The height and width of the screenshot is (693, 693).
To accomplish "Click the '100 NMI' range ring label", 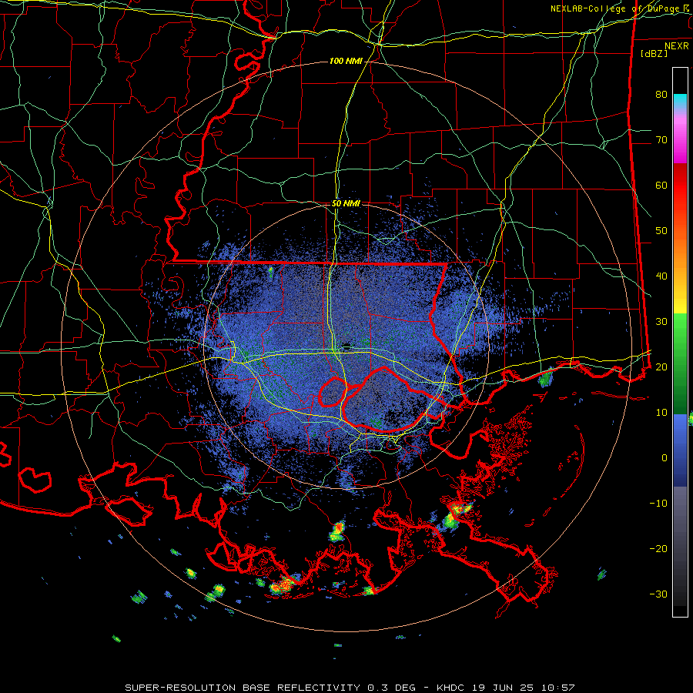I will [x=346, y=61].
